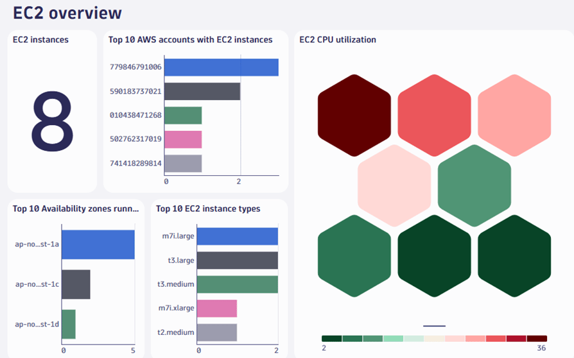The width and height of the screenshot is (574, 358).
Task: Click the t3.medium instance type bar
Action: [237, 284]
